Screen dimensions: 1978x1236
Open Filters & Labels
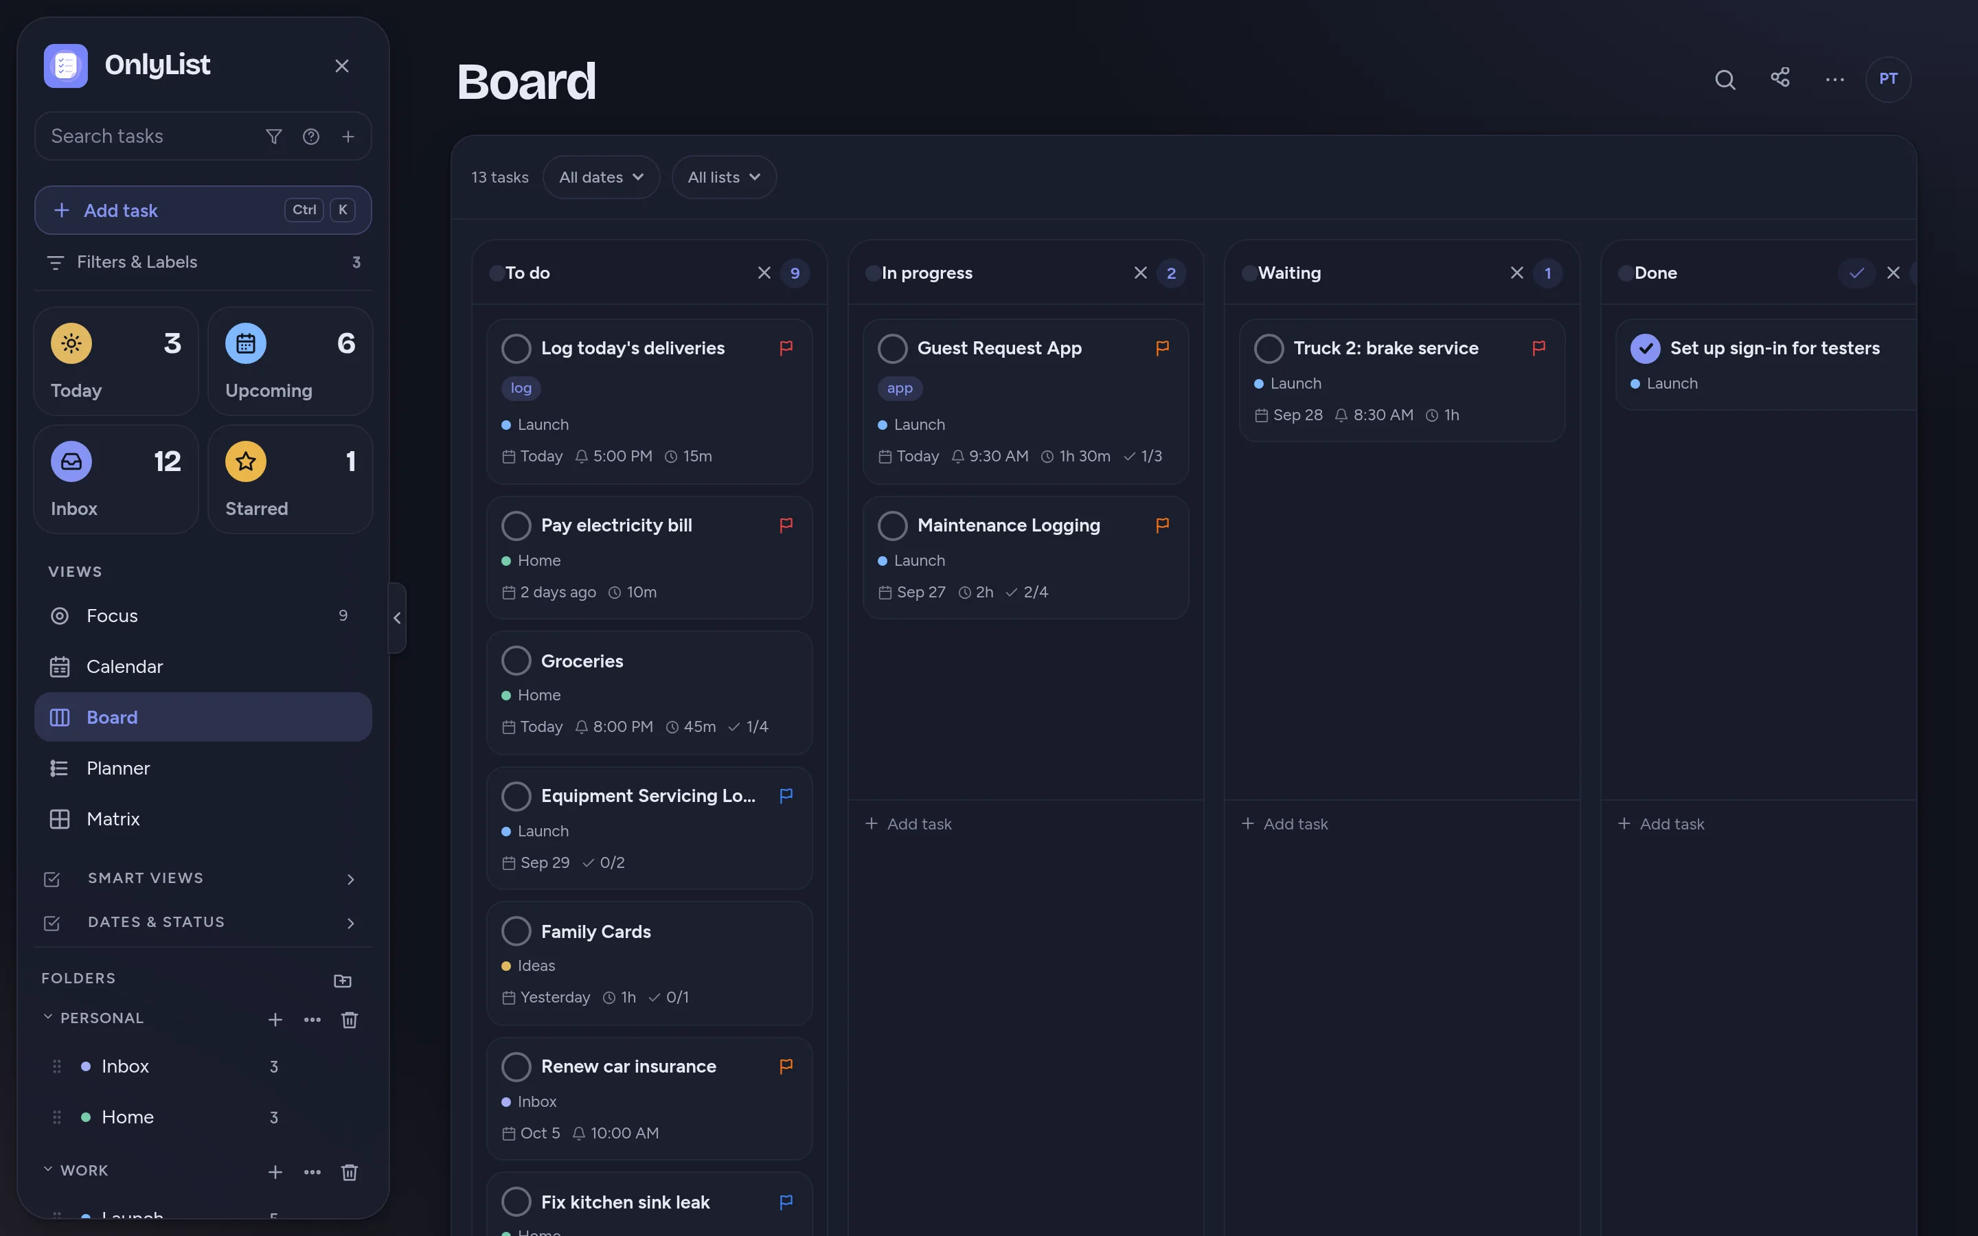(203, 262)
